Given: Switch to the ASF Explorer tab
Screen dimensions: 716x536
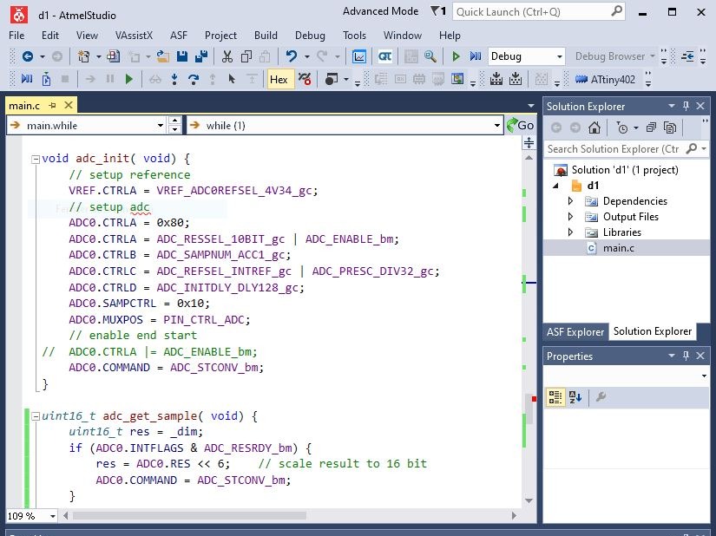Looking at the screenshot, I should click(x=575, y=331).
